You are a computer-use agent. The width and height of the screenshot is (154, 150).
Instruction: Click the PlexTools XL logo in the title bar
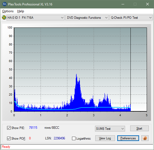pos(4,4)
